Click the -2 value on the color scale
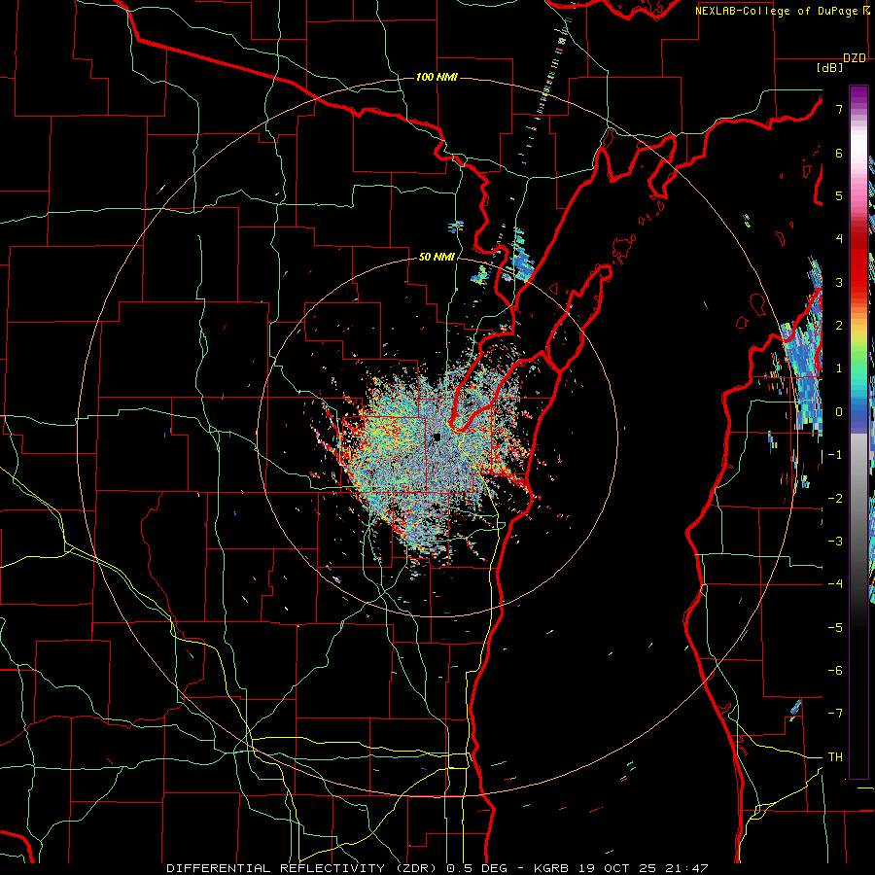This screenshot has height=875, width=875. click(835, 499)
